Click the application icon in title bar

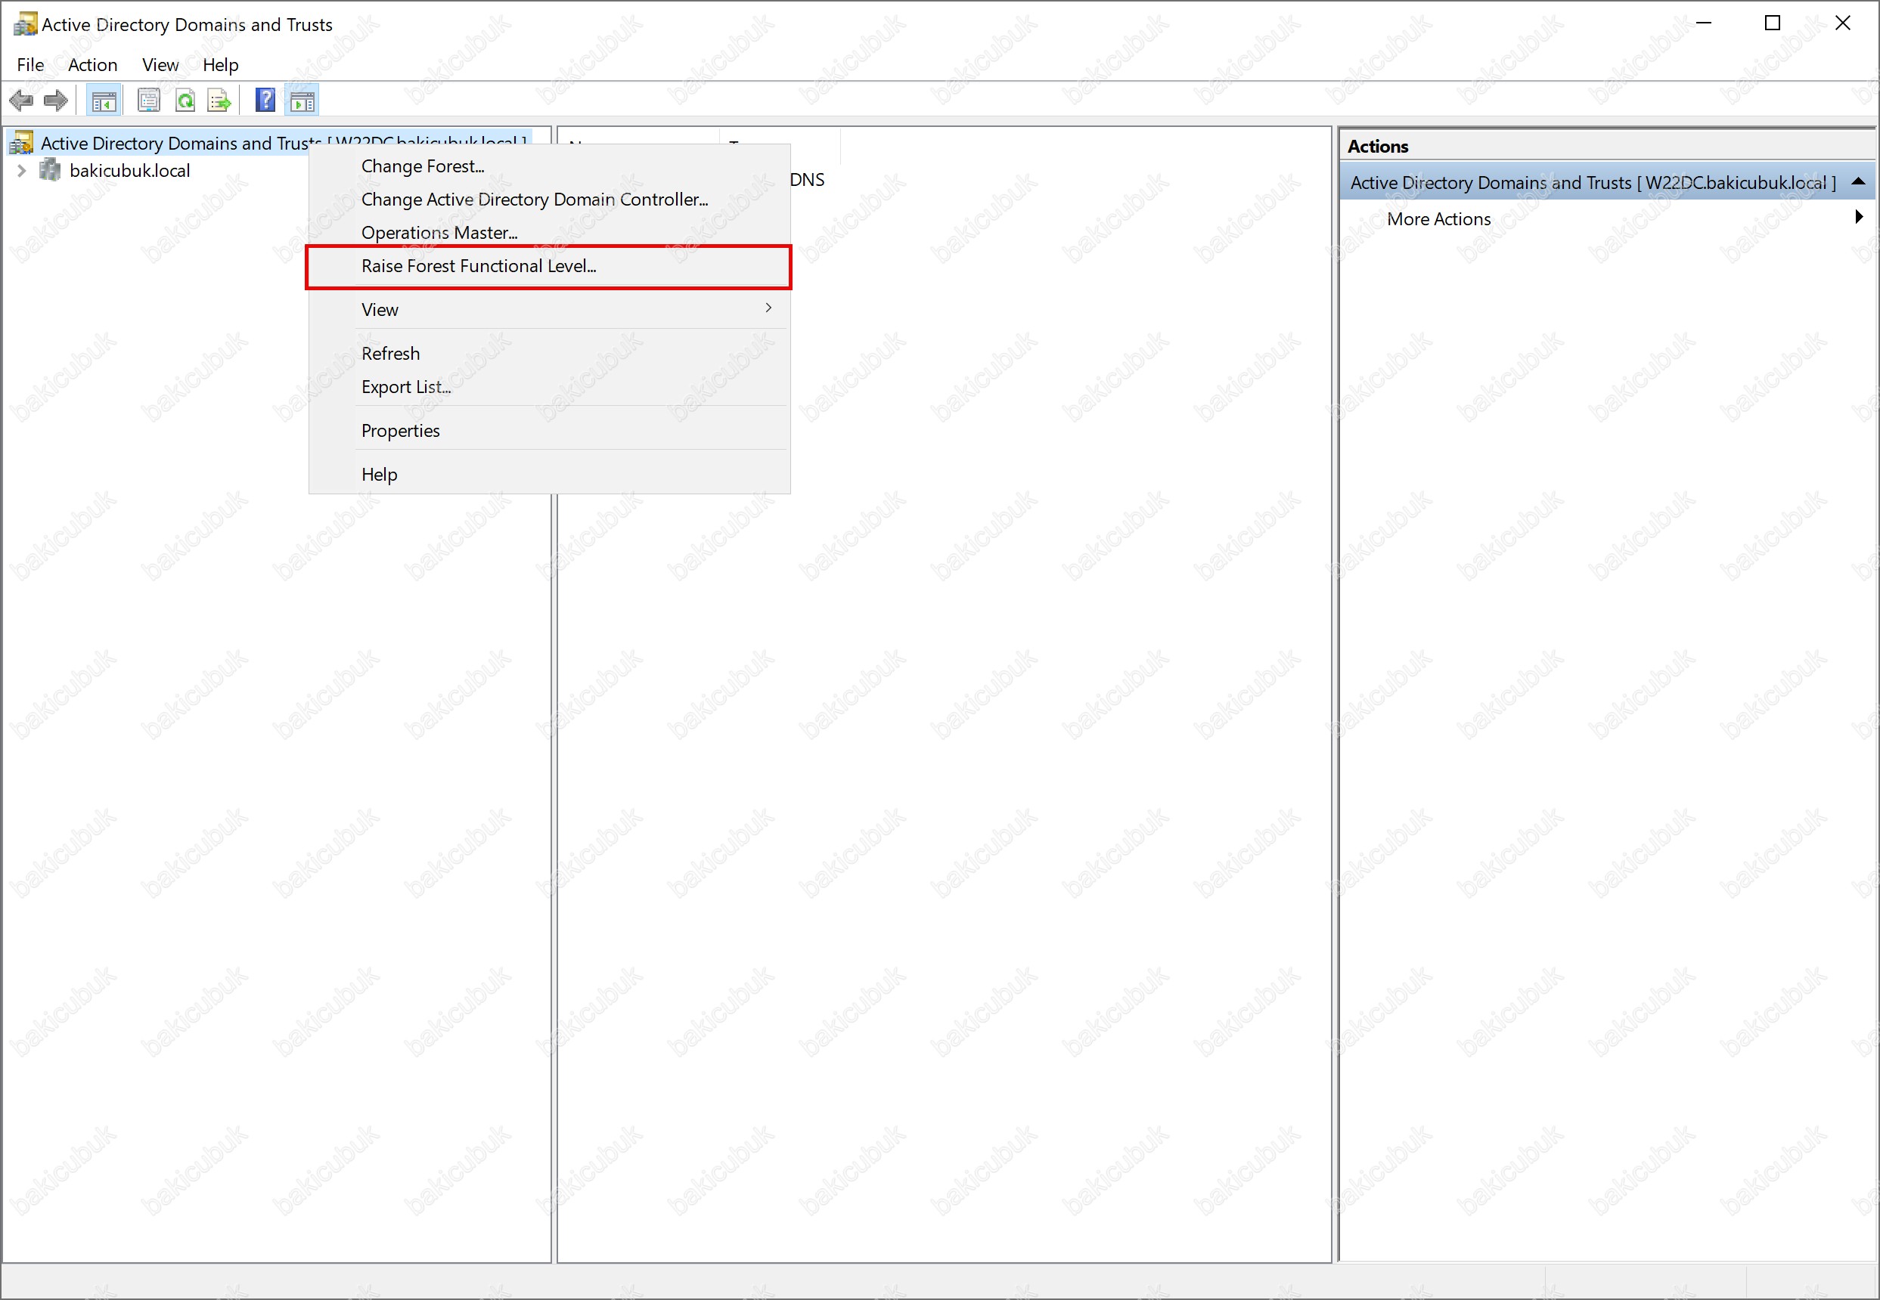pos(25,23)
